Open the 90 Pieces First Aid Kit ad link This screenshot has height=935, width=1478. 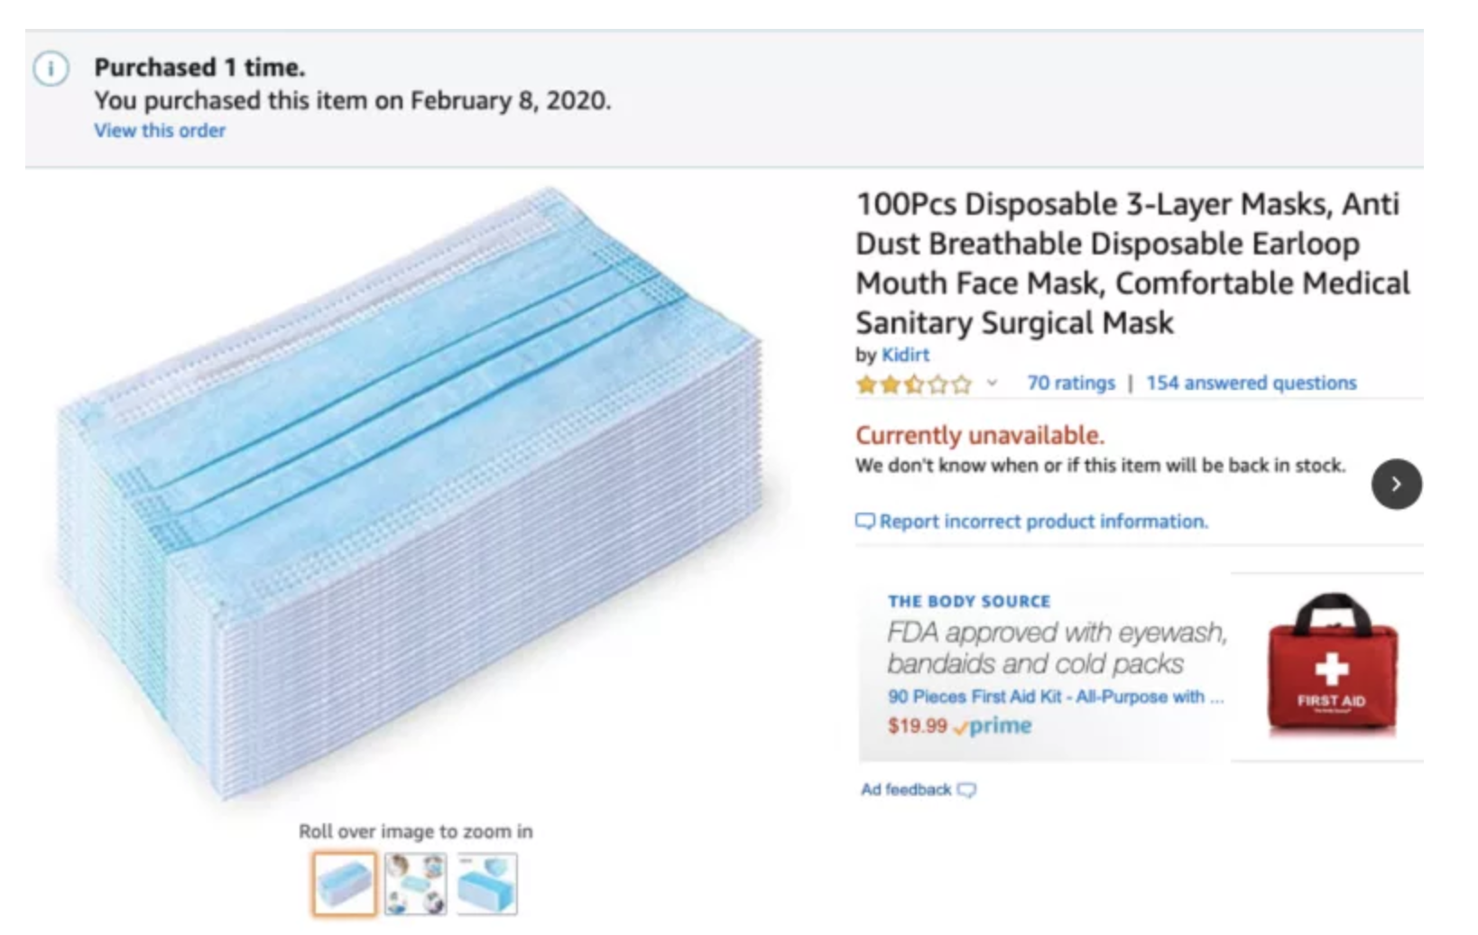point(1056,697)
